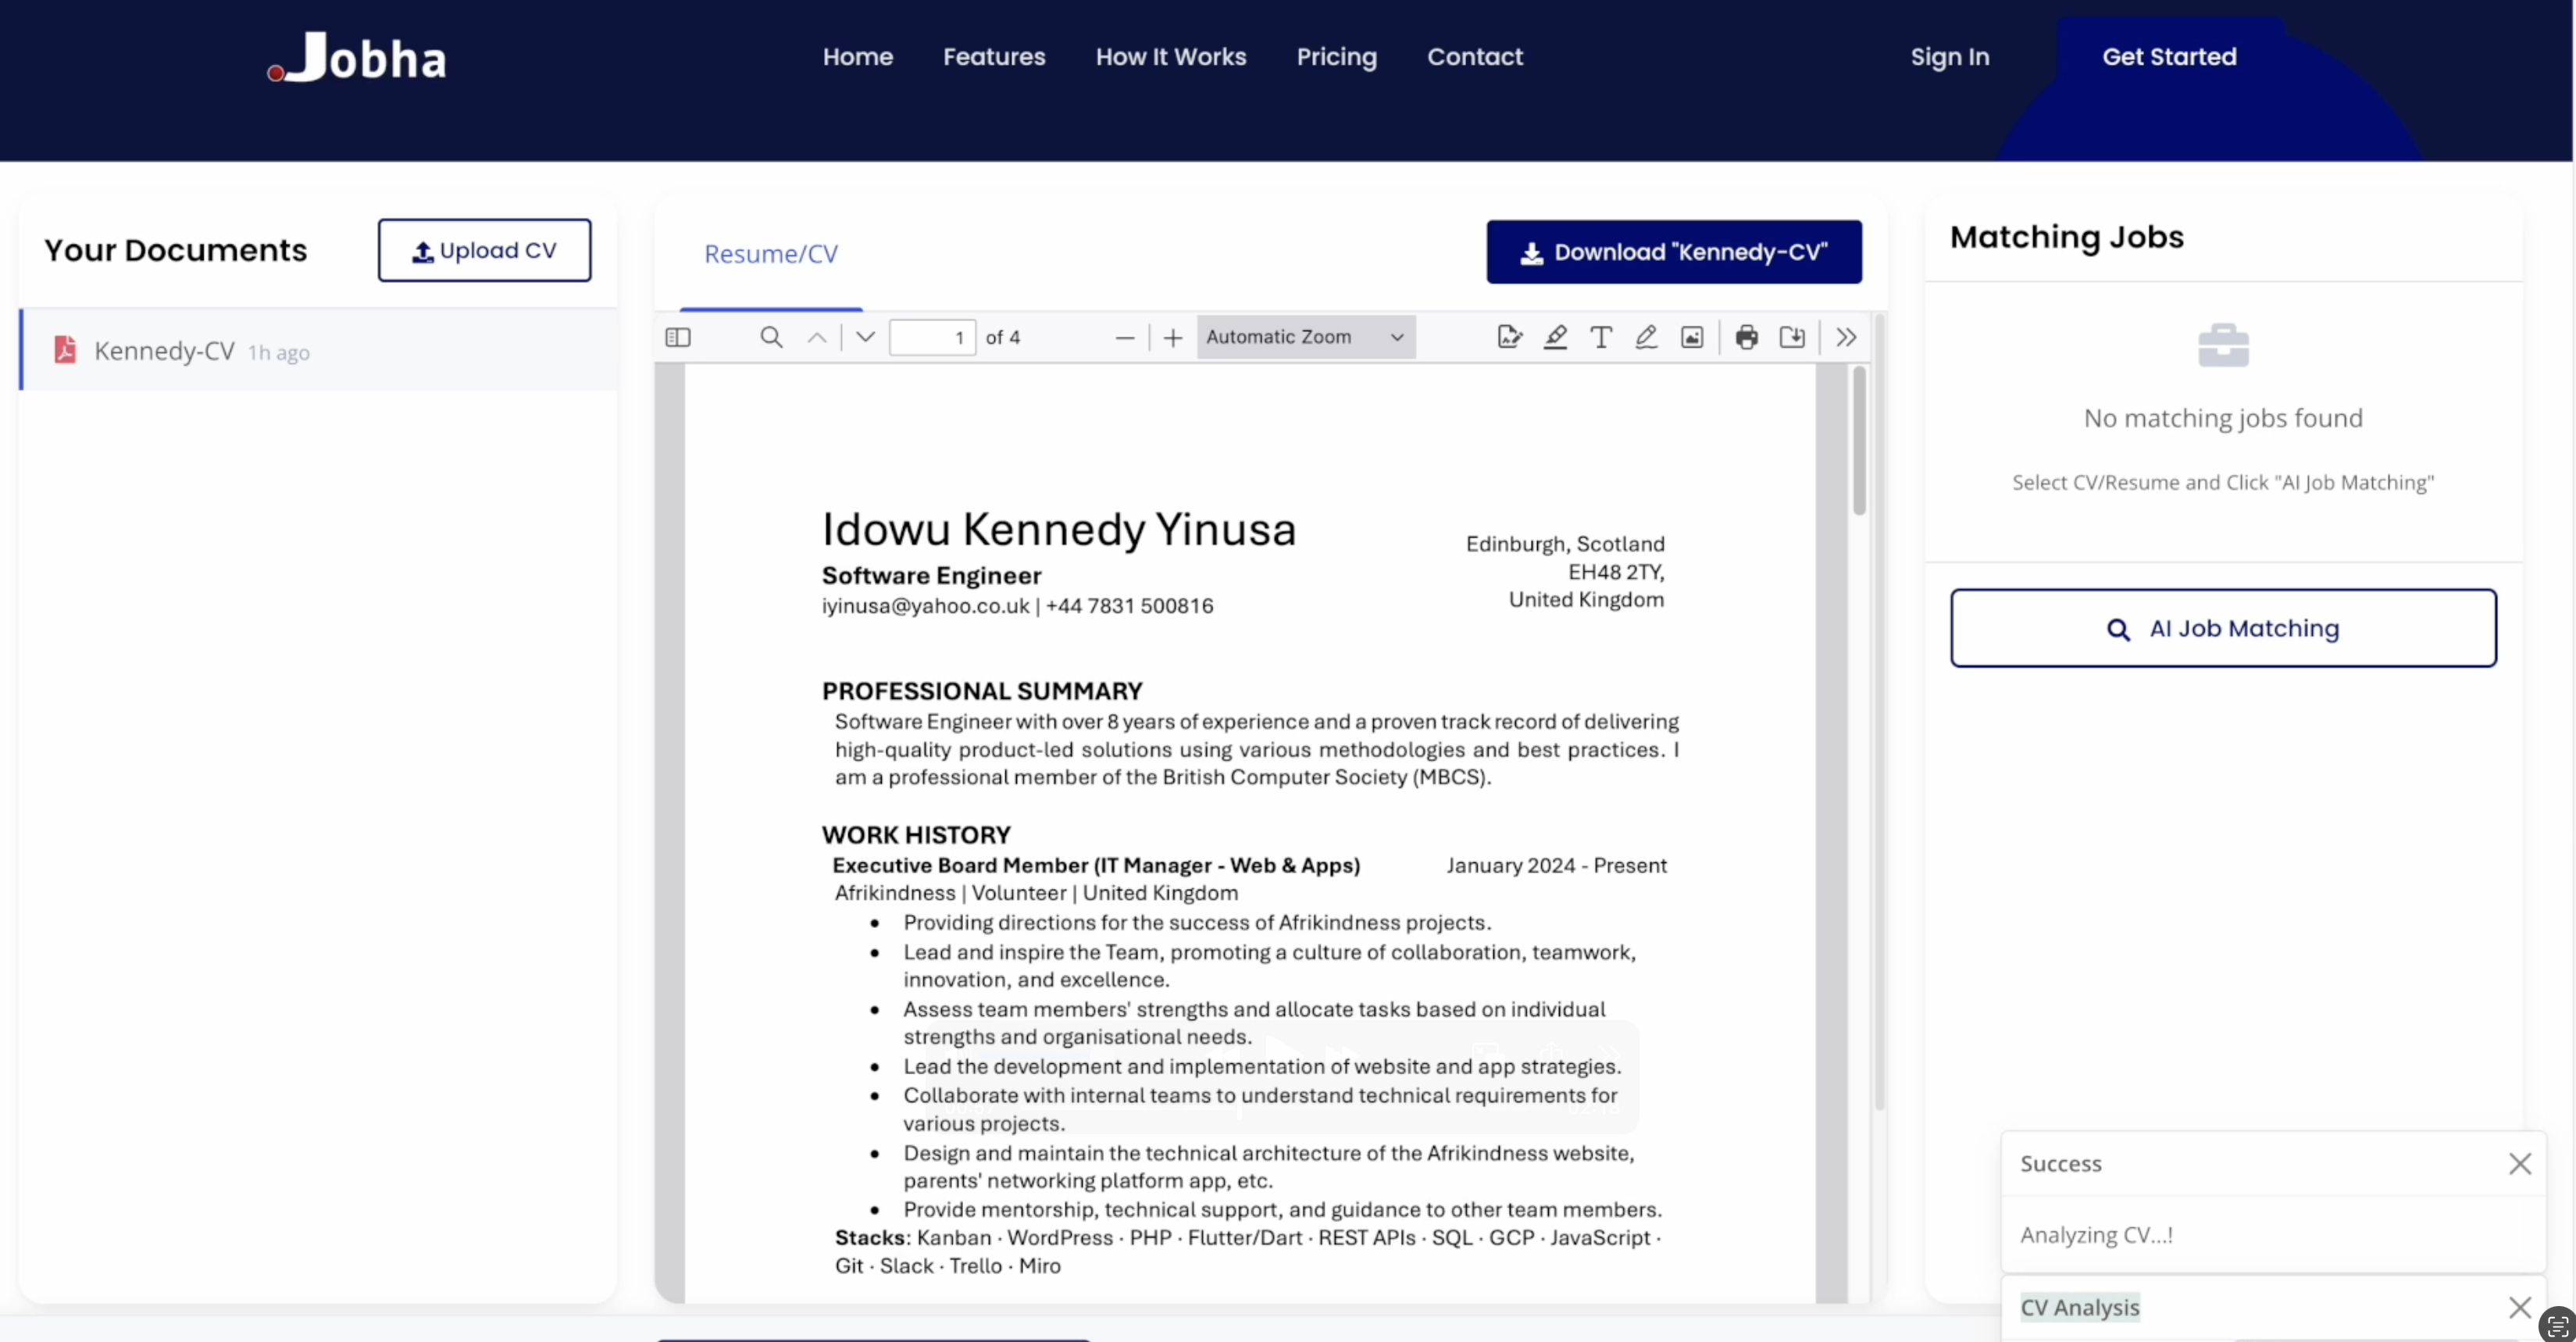
Task: Print the PDF document
Action: pos(1747,337)
